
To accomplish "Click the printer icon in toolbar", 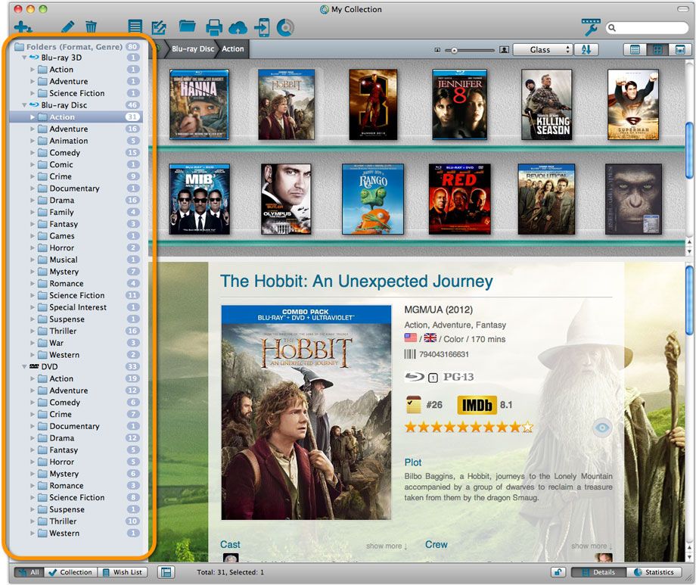I will coord(214,28).
